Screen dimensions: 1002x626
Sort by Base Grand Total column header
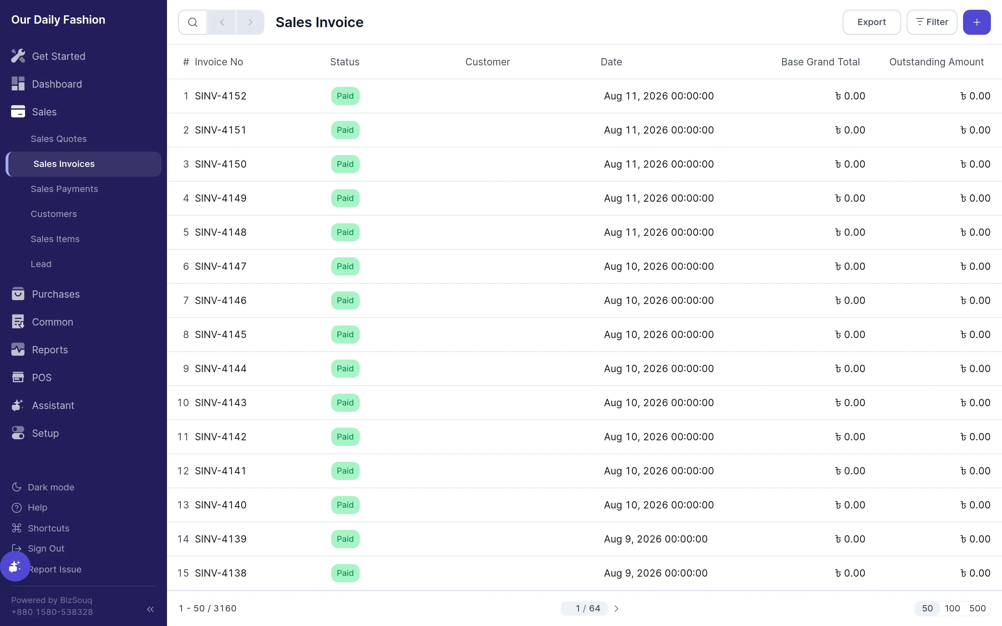tap(820, 62)
